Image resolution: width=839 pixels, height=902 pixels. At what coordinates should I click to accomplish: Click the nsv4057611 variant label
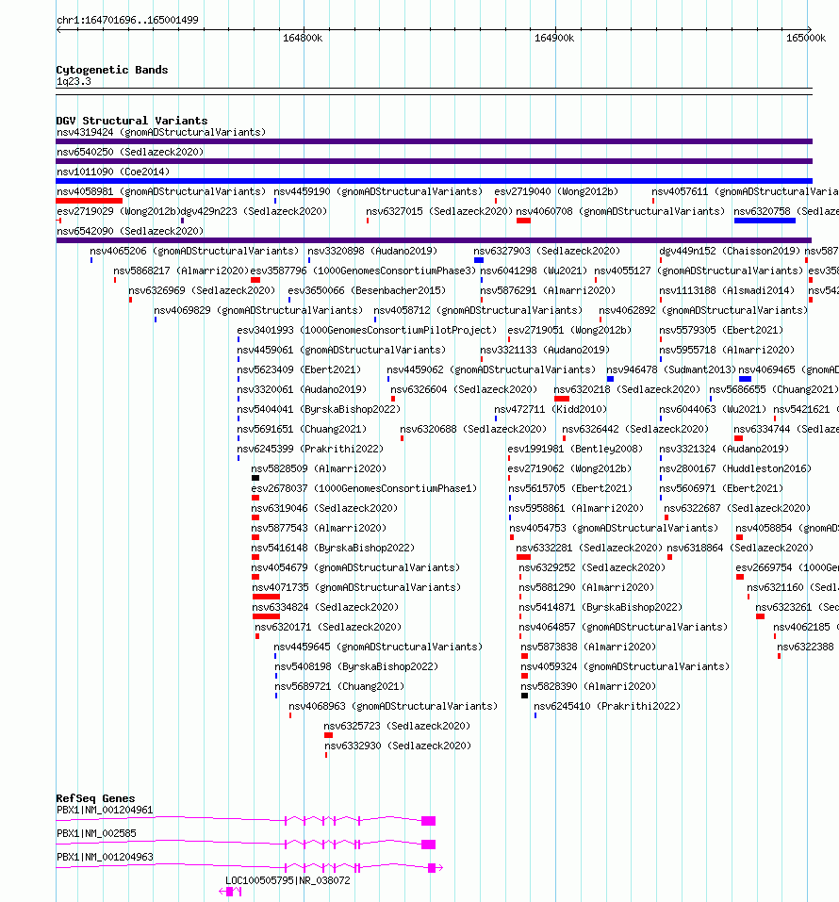coord(745,191)
